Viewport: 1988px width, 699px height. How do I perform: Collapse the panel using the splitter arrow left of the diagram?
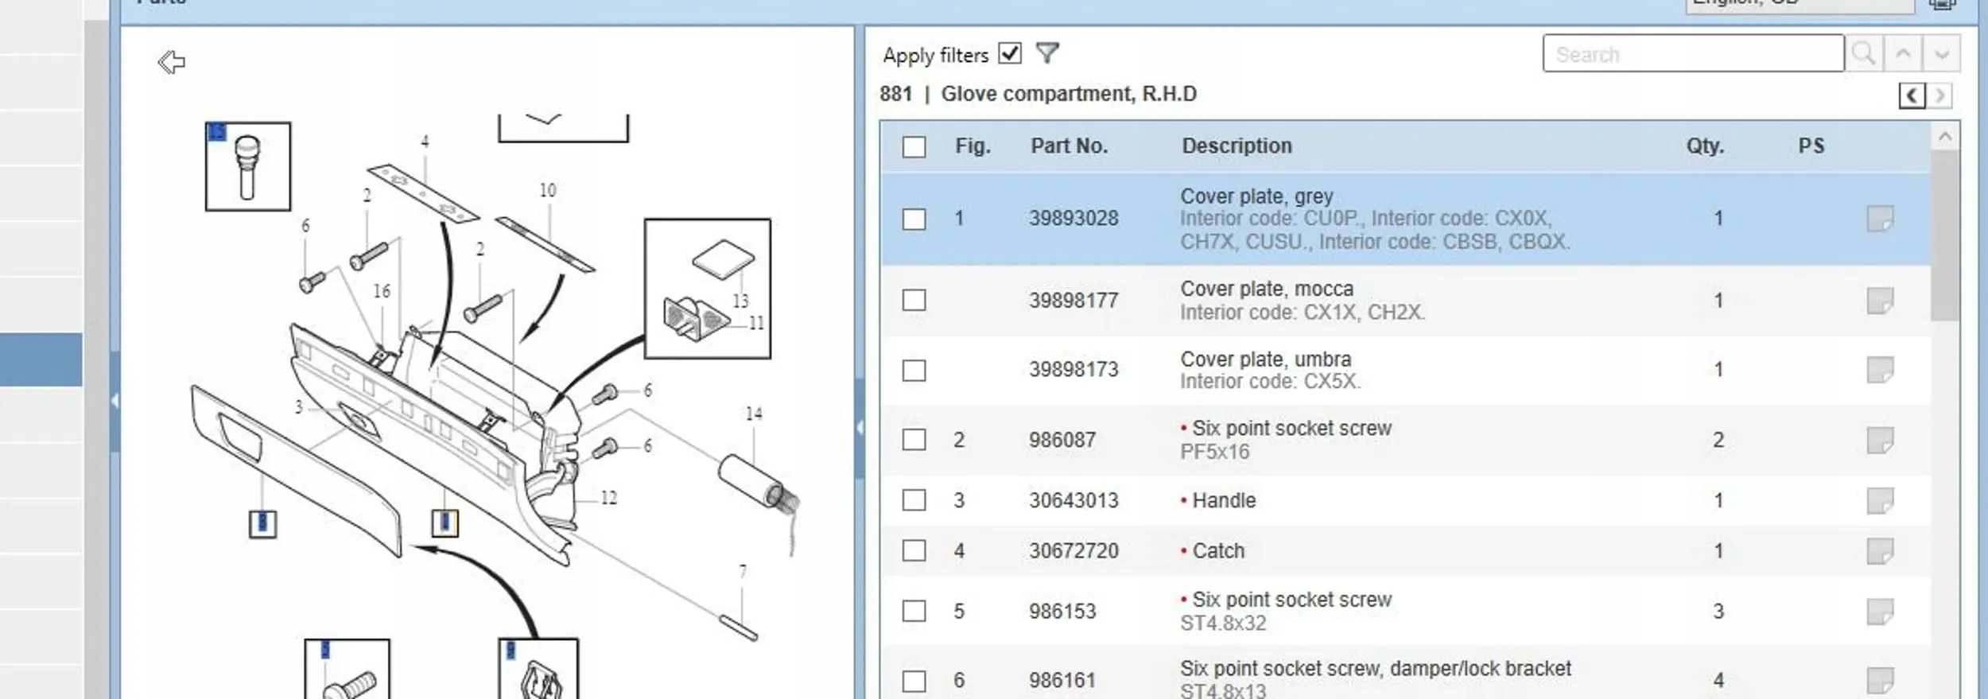[115, 401]
